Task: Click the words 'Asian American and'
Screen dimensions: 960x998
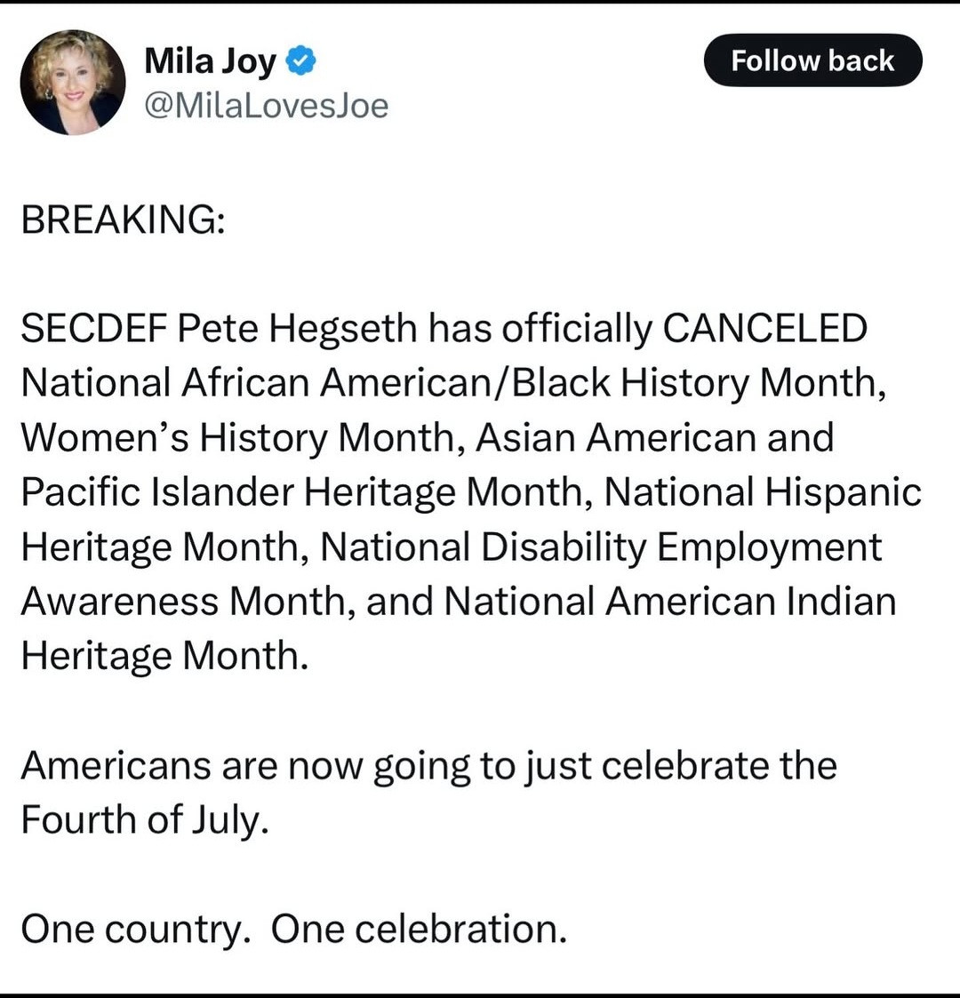Action: pos(655,438)
